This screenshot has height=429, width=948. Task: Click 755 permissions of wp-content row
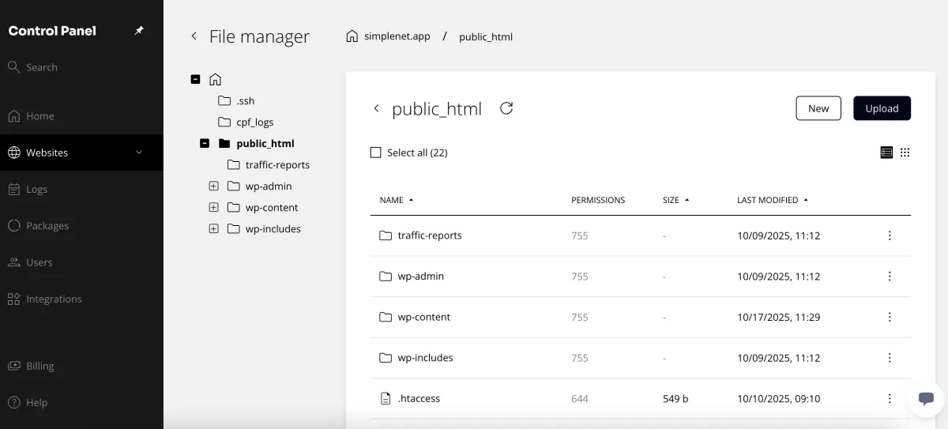pyautogui.click(x=580, y=317)
